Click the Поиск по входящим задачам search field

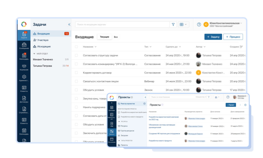pyautogui.click(x=121, y=24)
